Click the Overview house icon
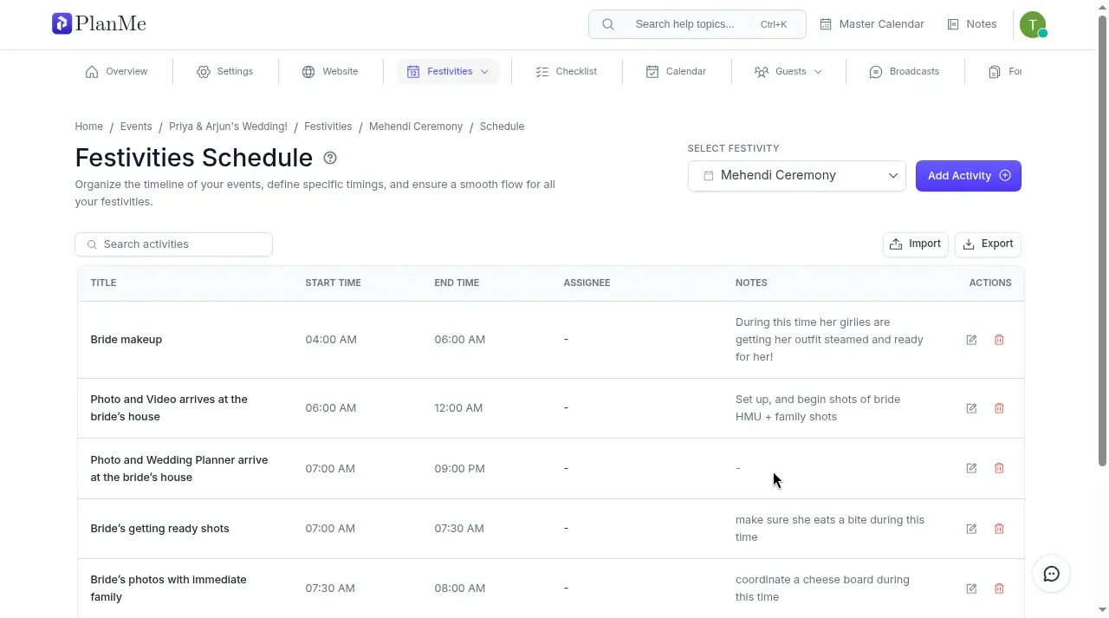 [92, 72]
